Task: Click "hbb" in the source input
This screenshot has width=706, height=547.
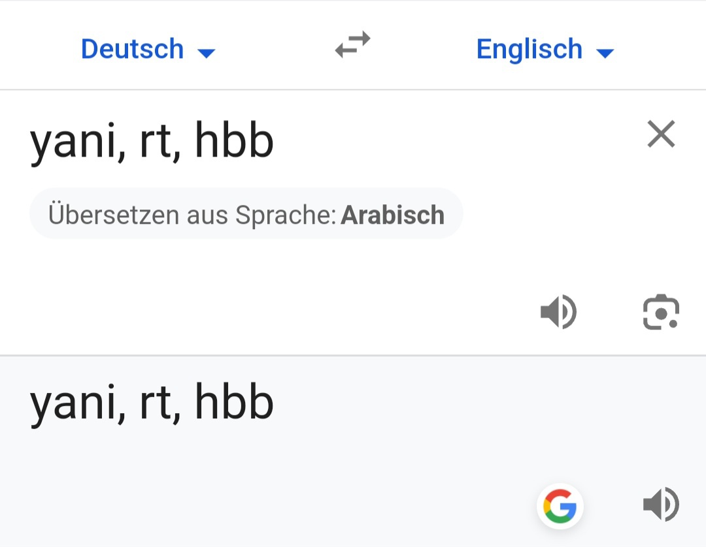Action: pos(234,142)
